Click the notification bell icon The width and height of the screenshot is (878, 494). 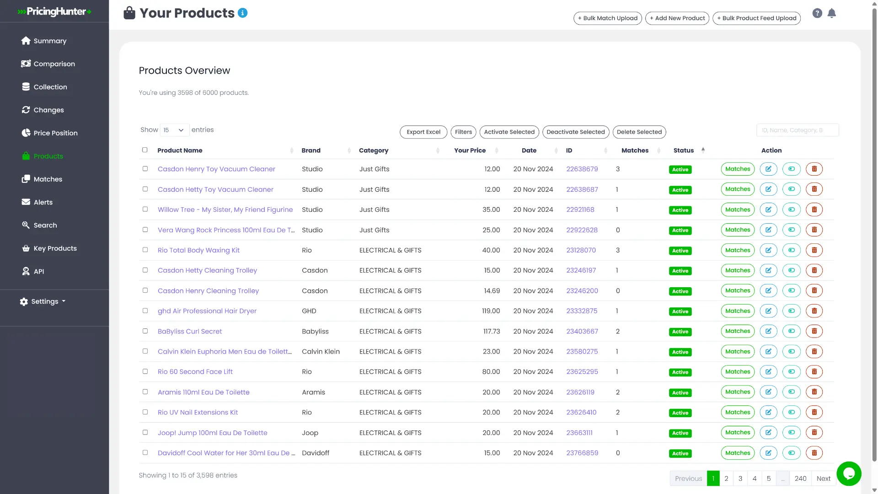pyautogui.click(x=832, y=13)
